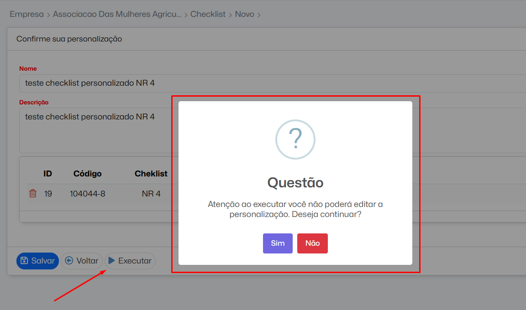This screenshot has width=526, height=310.
Task: Go to the Empresa breadcrumb
Action: (26, 14)
